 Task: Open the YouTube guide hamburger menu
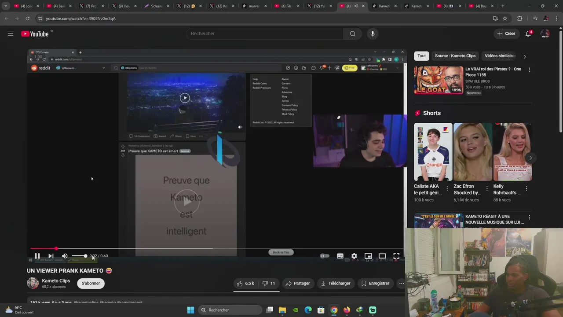(x=11, y=33)
